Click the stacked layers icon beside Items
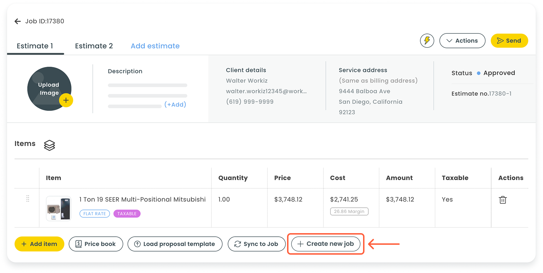Image resolution: width=543 pixels, height=273 pixels. pyautogui.click(x=49, y=145)
